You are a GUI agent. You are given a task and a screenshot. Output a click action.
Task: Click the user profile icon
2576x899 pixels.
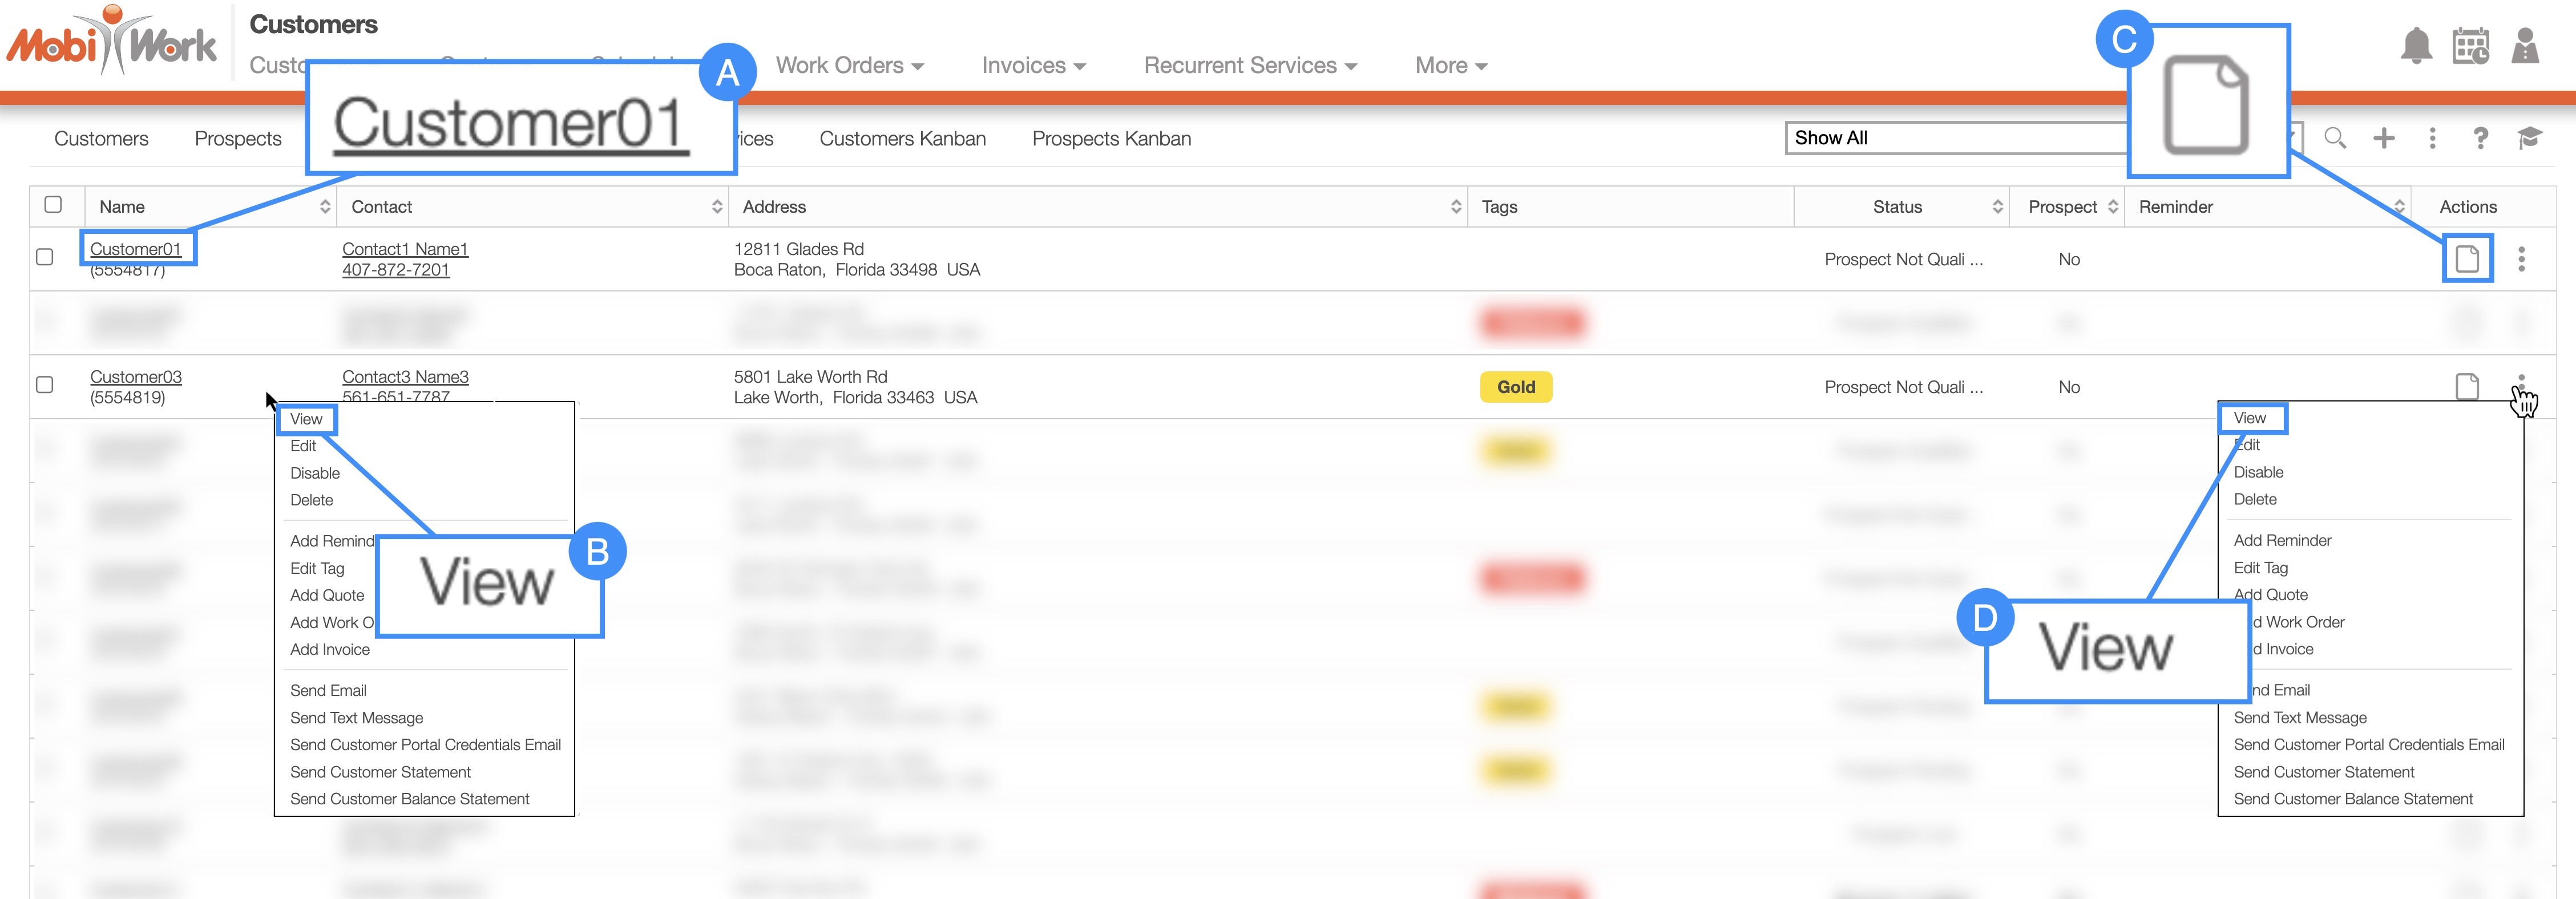pyautogui.click(x=2525, y=47)
